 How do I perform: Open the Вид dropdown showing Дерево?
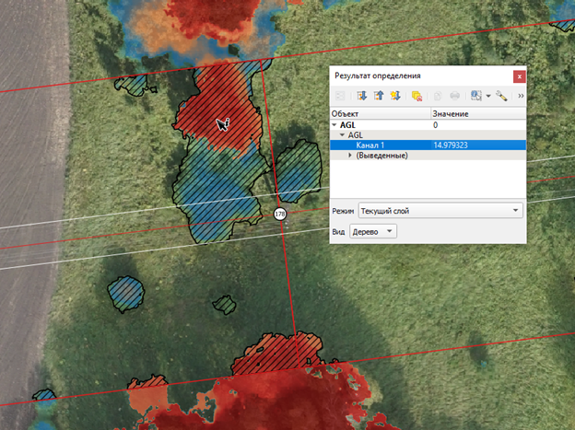373,231
